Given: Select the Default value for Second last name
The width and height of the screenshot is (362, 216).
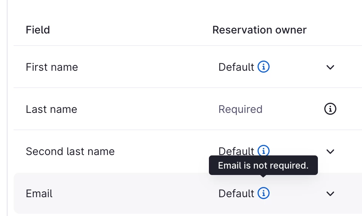Looking at the screenshot, I should pos(236,151).
